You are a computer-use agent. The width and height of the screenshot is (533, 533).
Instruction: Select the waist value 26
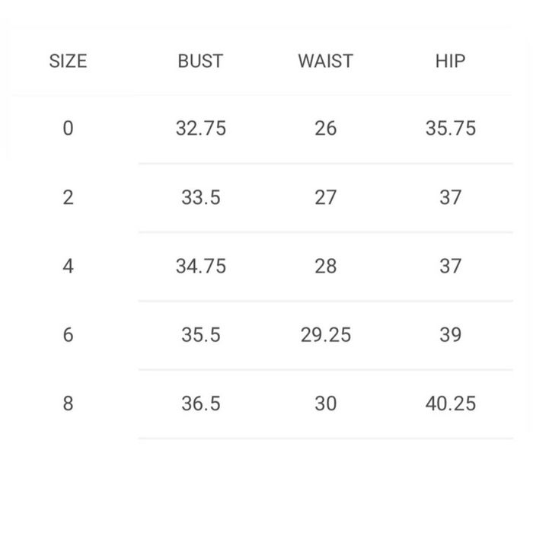click(x=325, y=129)
